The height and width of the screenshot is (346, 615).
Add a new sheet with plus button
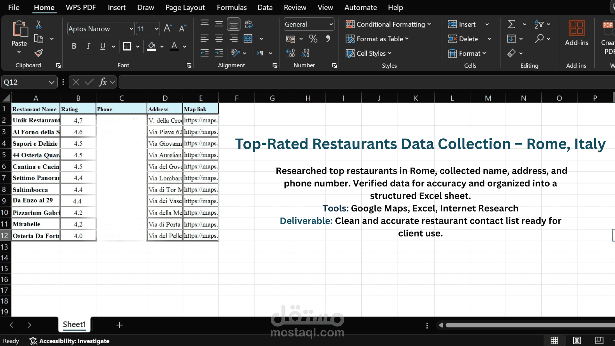click(119, 325)
